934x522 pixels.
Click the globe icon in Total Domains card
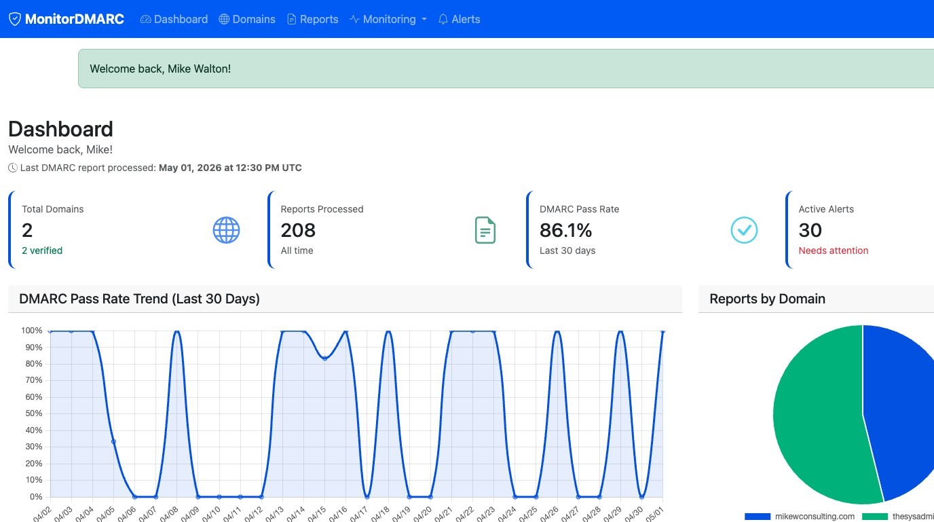tap(226, 230)
